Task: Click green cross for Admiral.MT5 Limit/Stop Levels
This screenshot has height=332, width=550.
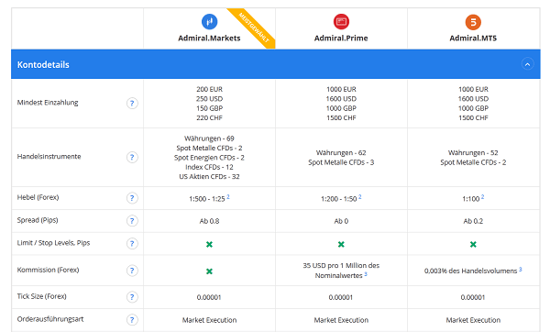Action: (473, 244)
